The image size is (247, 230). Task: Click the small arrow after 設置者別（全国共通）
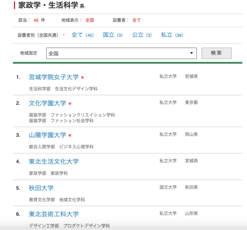tap(64, 34)
